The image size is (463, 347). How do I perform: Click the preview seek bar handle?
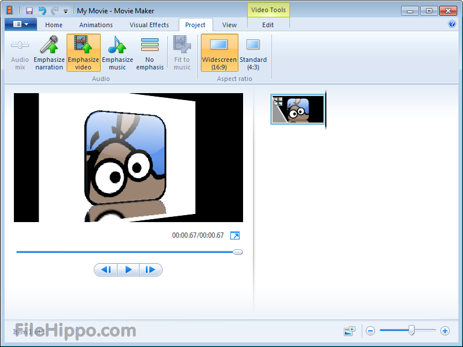coord(237,252)
